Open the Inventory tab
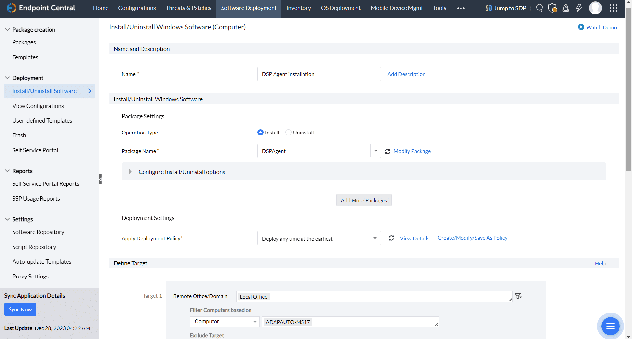Viewport: 632px width, 339px height. point(299,8)
